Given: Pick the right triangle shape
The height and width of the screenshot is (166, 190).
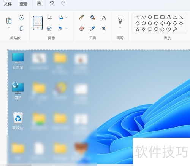Looking at the screenshot, I should tap(181, 17).
